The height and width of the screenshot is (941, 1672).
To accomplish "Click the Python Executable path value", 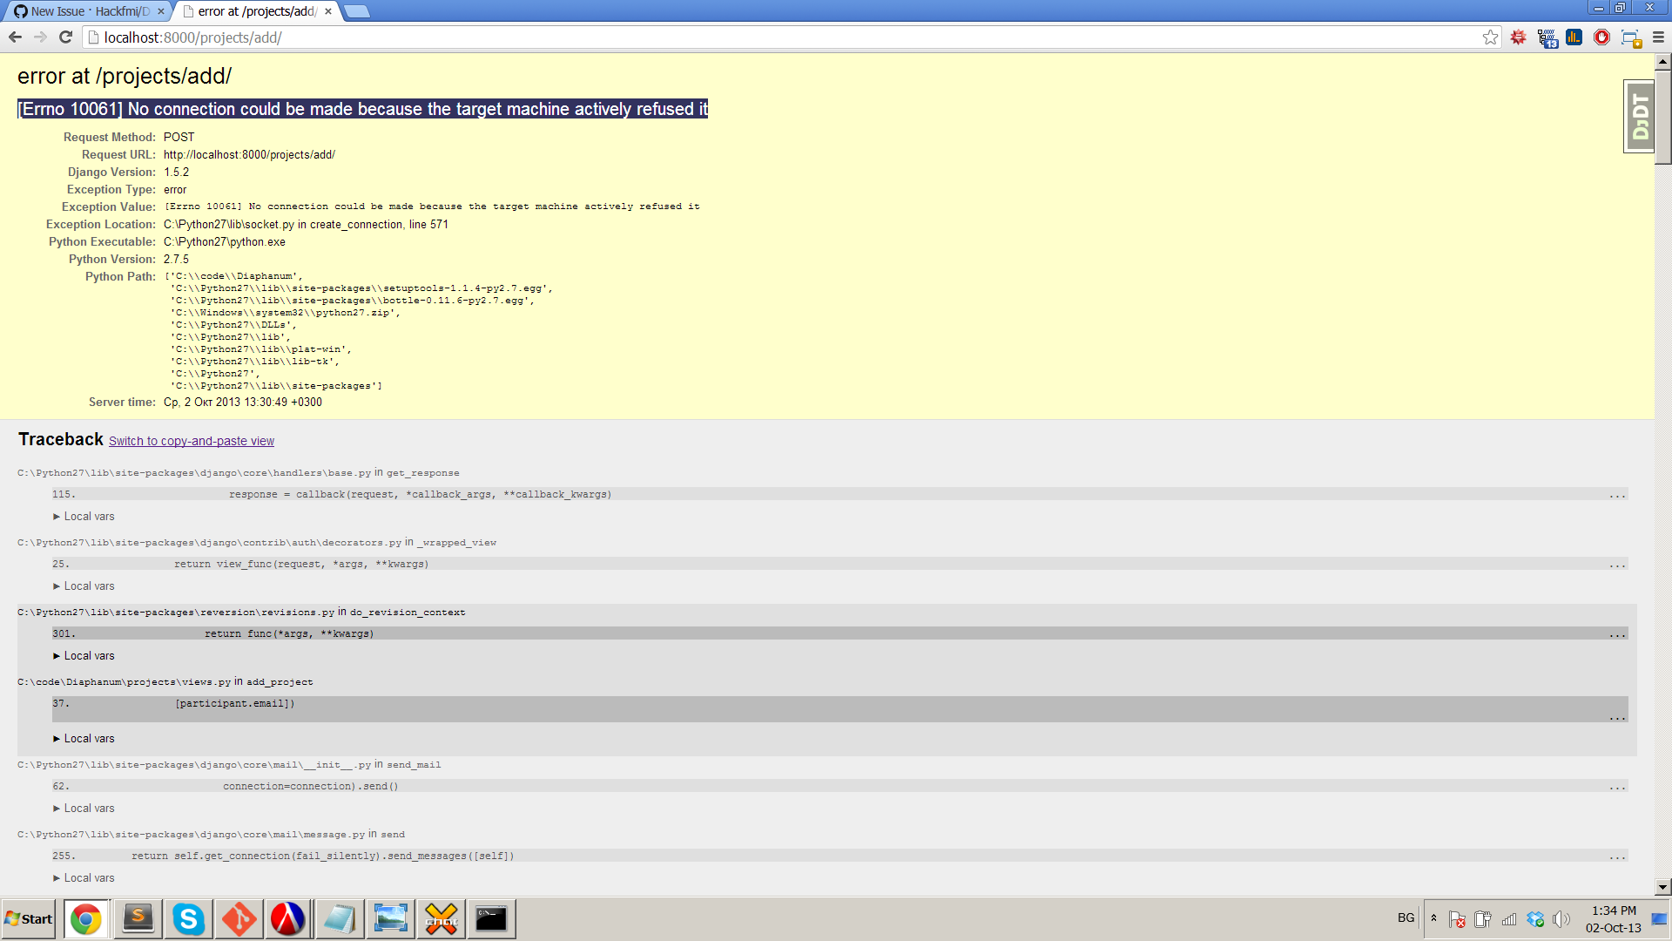I will pyautogui.click(x=225, y=242).
